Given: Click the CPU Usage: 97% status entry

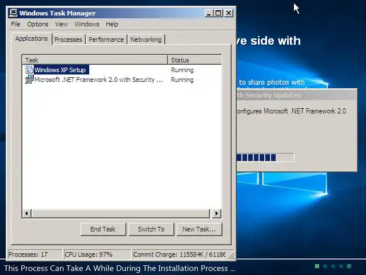Looking at the screenshot, I should pos(97,254).
